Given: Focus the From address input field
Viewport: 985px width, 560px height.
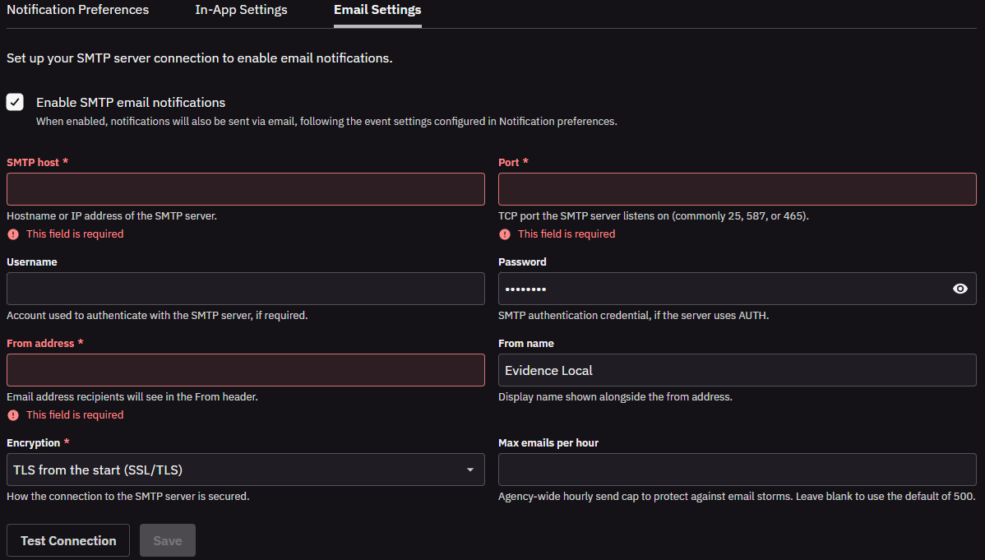Looking at the screenshot, I should (246, 370).
